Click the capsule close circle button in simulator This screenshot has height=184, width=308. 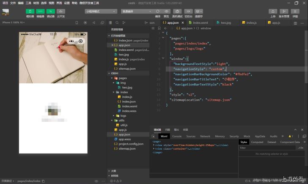pos(80,41)
